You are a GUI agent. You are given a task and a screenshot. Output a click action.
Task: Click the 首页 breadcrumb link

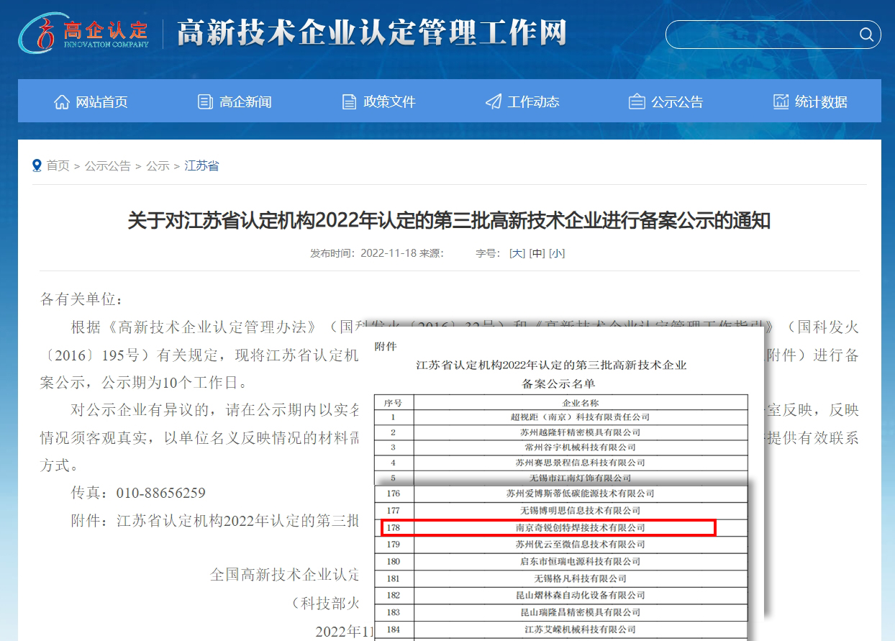click(58, 166)
